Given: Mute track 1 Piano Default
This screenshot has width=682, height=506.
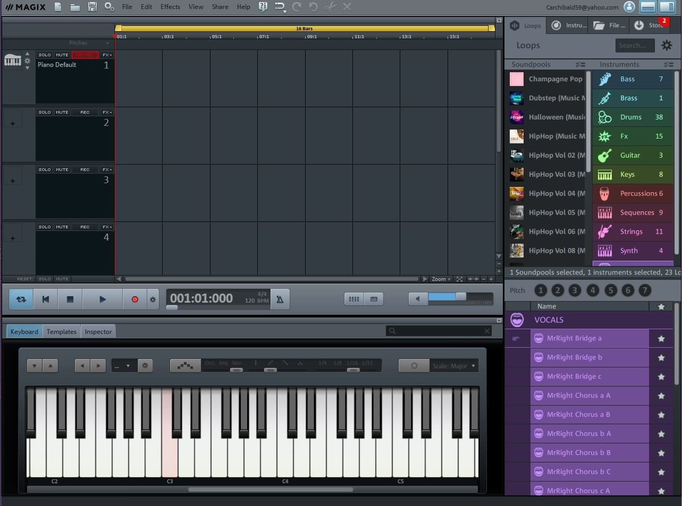Looking at the screenshot, I should [x=62, y=55].
